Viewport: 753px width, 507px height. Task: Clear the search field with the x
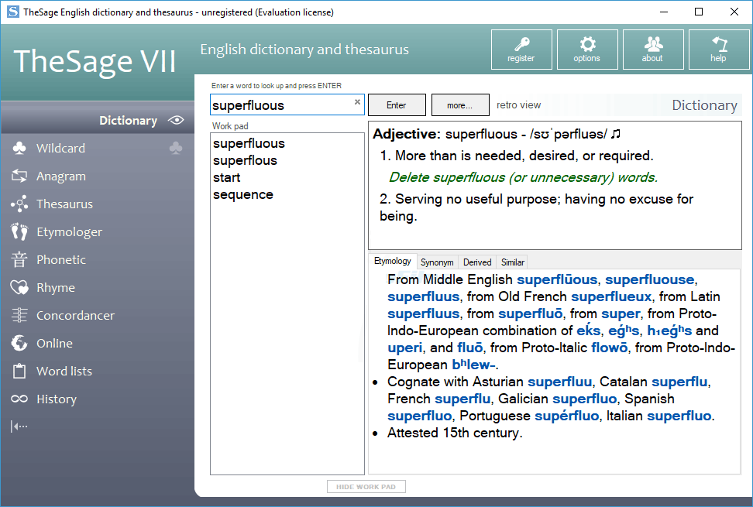(x=357, y=102)
